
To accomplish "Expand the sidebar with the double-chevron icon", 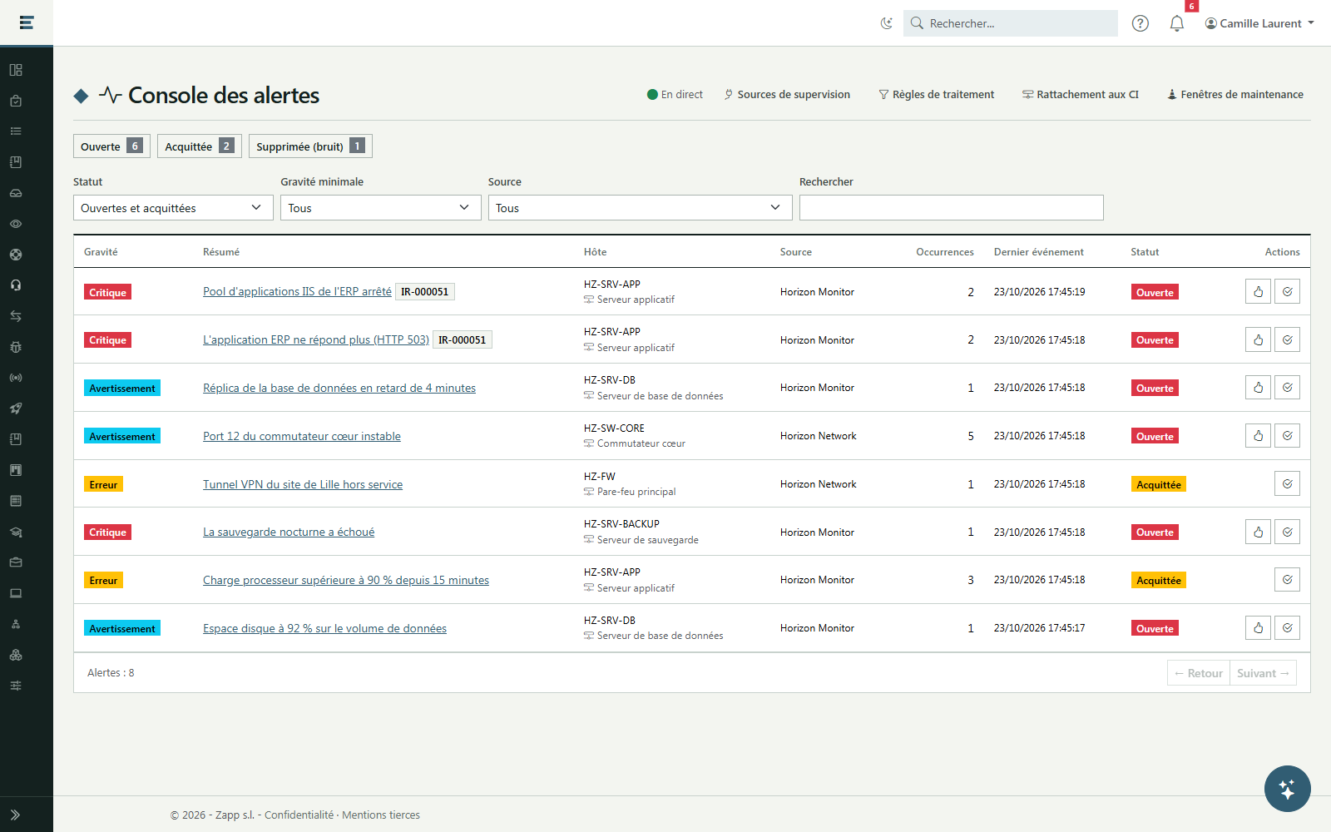I will pyautogui.click(x=16, y=815).
